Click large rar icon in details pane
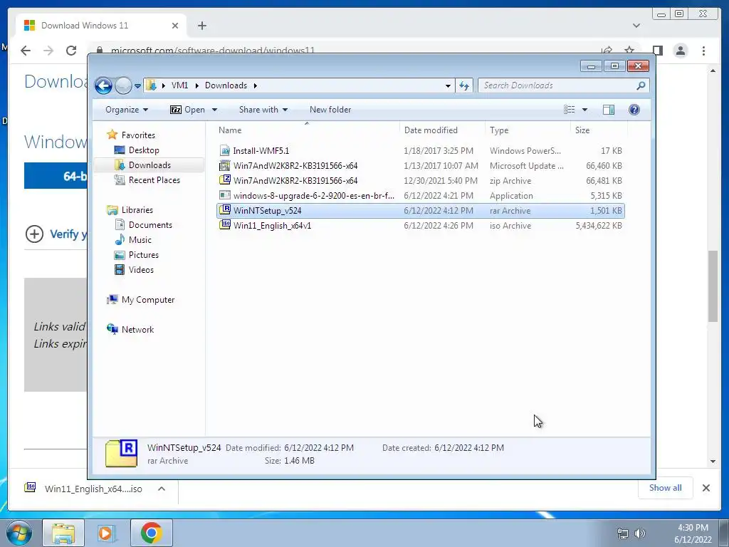 coord(121,453)
